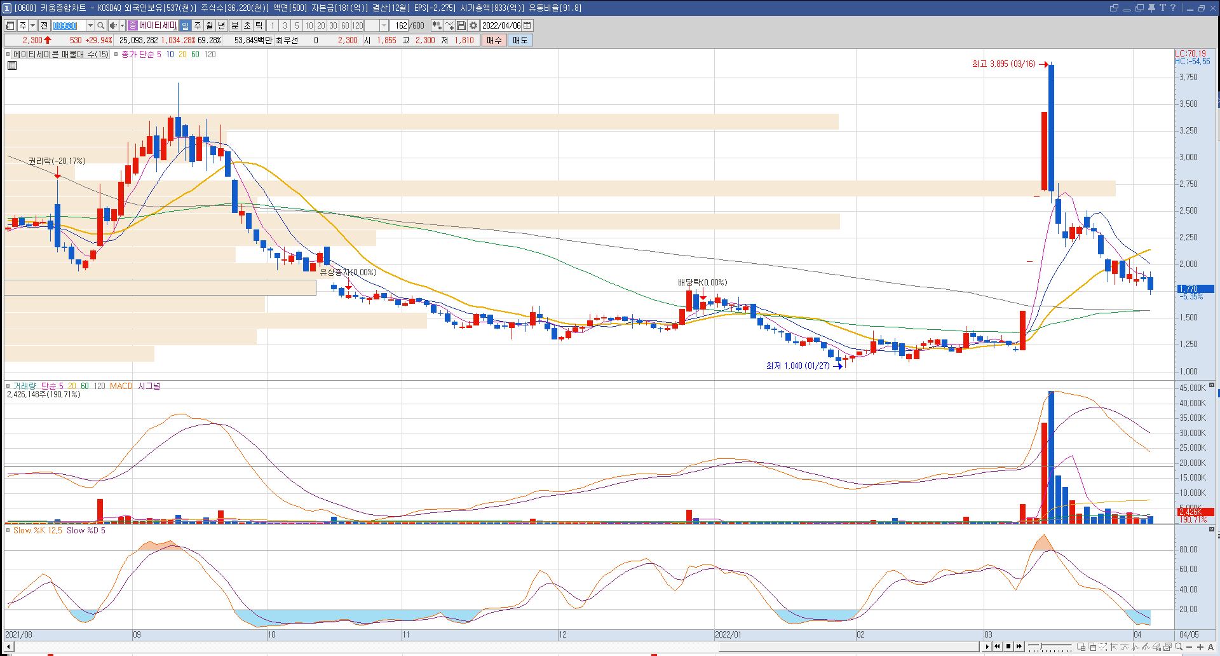This screenshot has height=656, width=1220.
Task: Click the window-link icon in title bar
Action: 1114,8
